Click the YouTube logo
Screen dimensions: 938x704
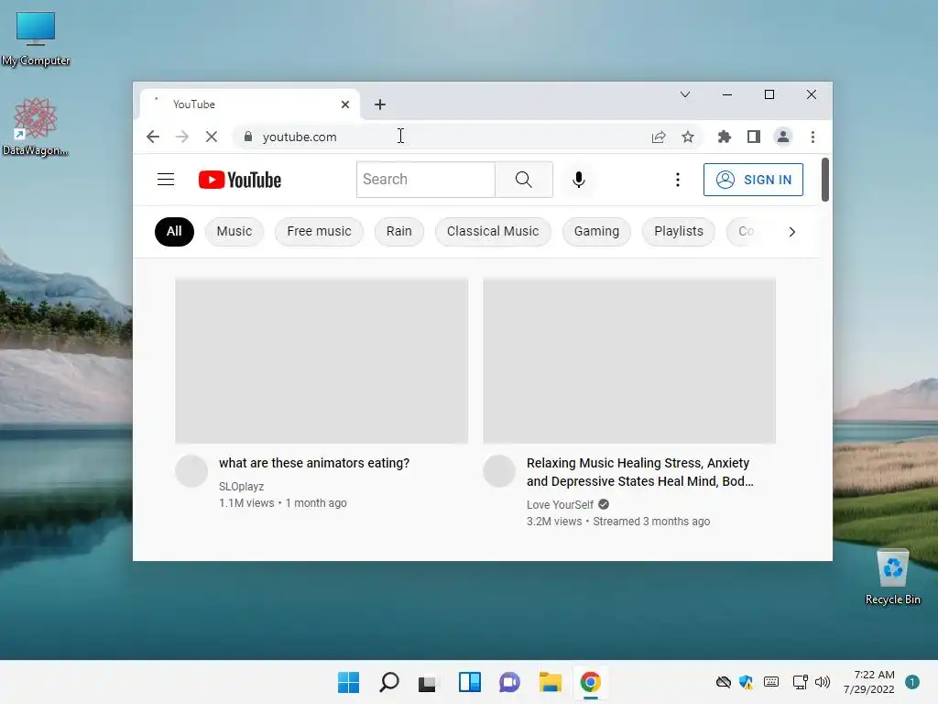[x=240, y=180]
